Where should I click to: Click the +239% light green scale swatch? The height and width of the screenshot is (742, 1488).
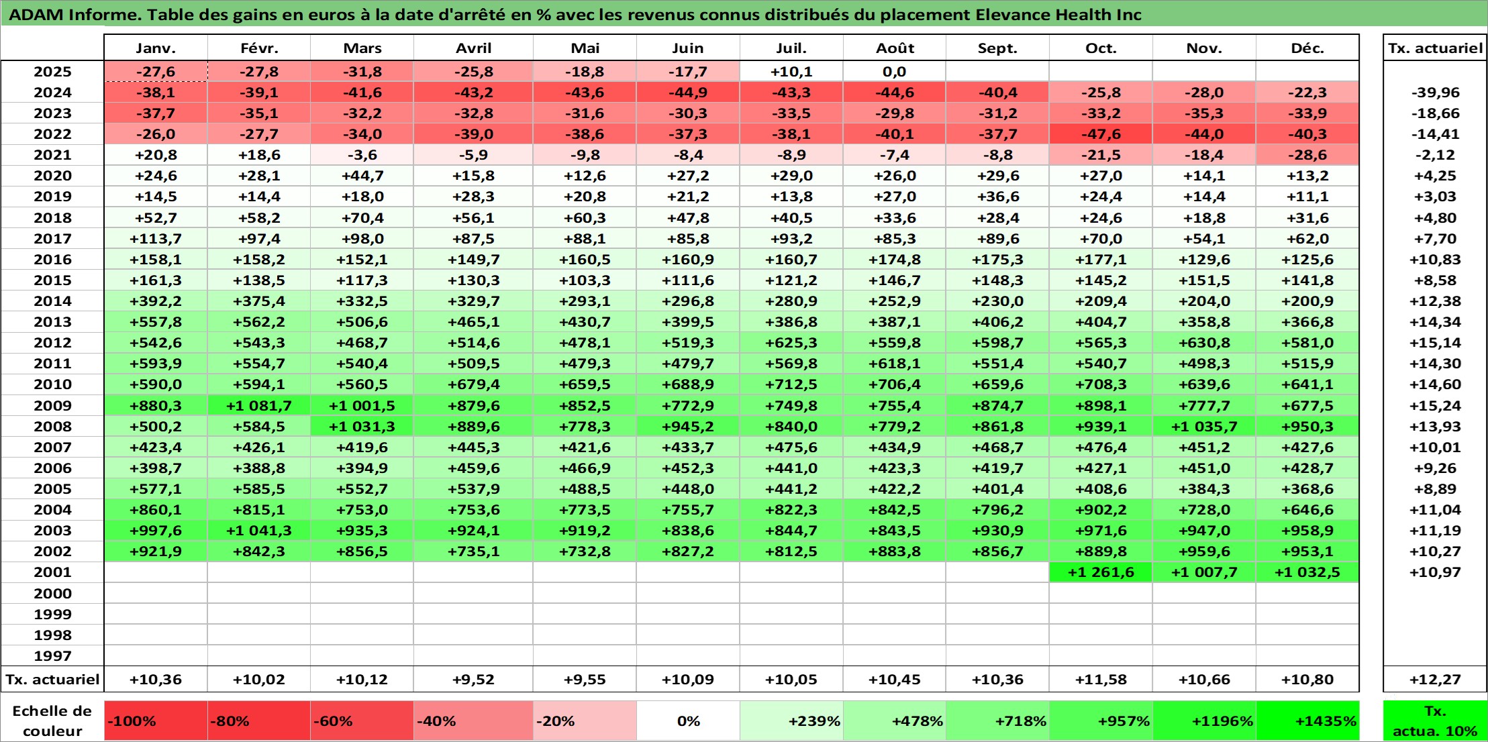791,721
